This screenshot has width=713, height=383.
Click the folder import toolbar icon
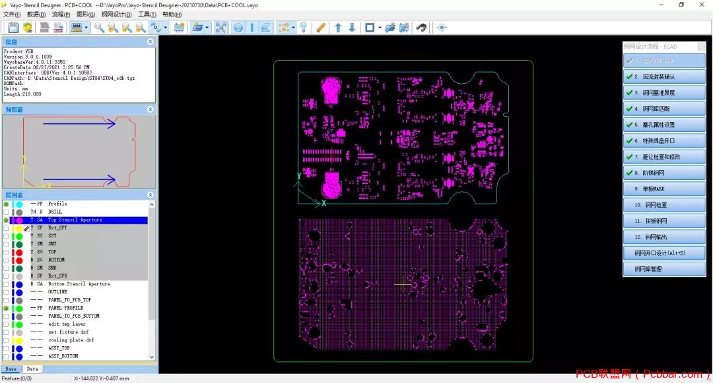click(197, 28)
